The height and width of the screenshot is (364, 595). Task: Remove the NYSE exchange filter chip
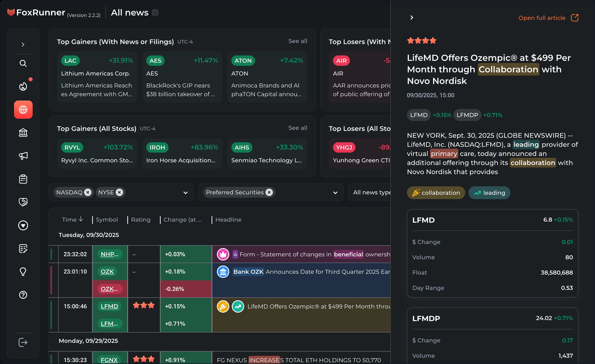coord(120,192)
